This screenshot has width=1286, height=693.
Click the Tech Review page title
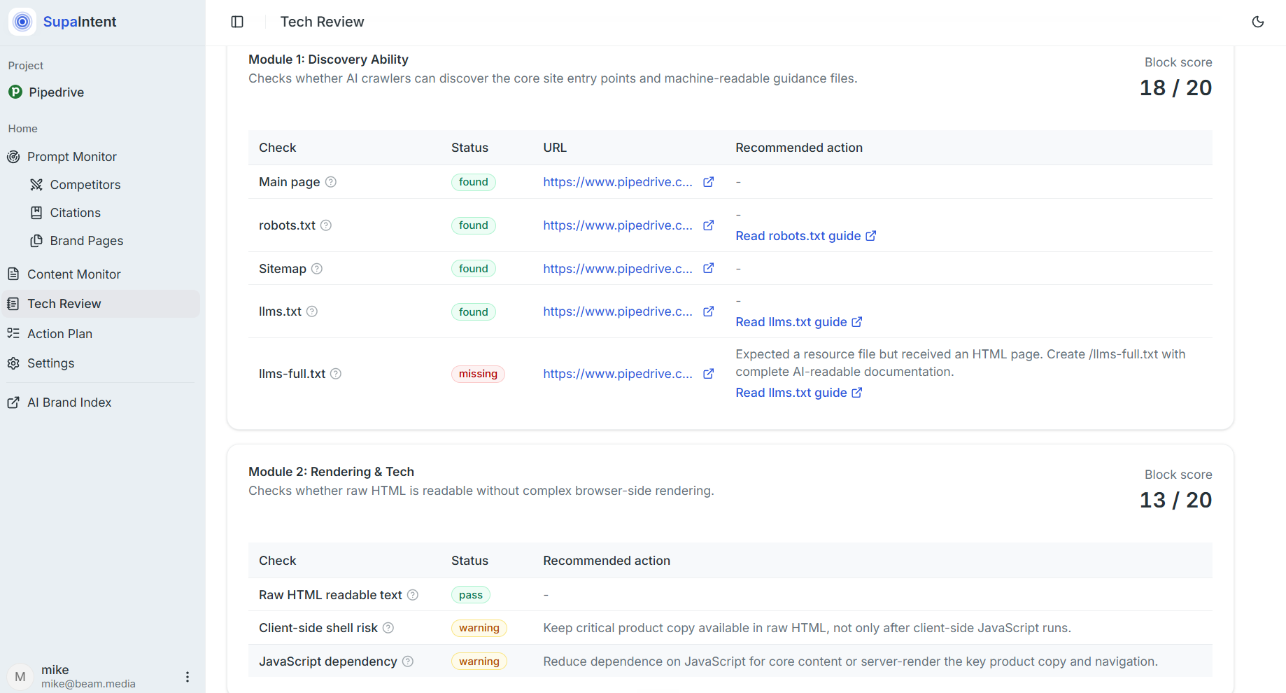click(x=322, y=22)
